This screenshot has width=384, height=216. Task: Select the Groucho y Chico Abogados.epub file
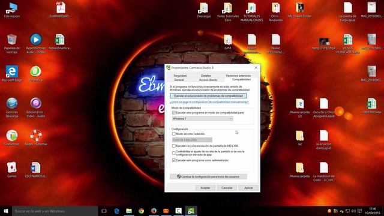coord(324,108)
